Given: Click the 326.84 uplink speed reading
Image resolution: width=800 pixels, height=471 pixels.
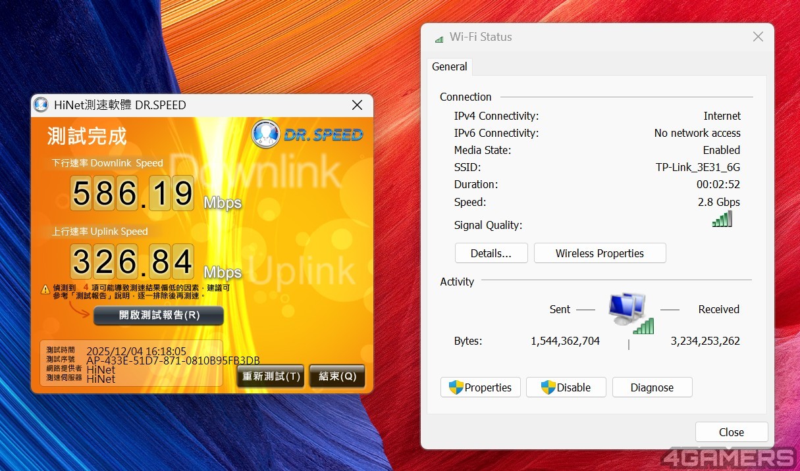Looking at the screenshot, I should (x=132, y=262).
